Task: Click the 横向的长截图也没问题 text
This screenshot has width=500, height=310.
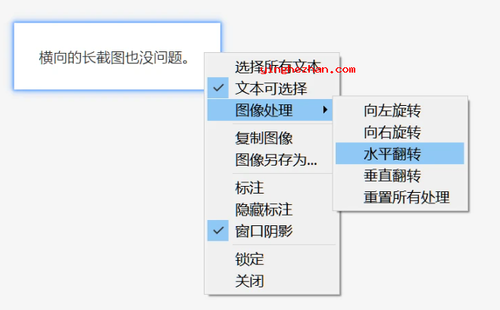Action: (x=114, y=57)
